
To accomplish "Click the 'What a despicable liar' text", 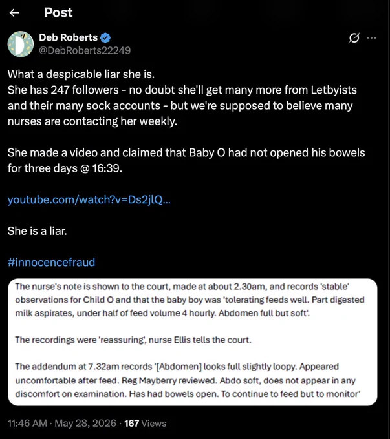I will (81, 74).
